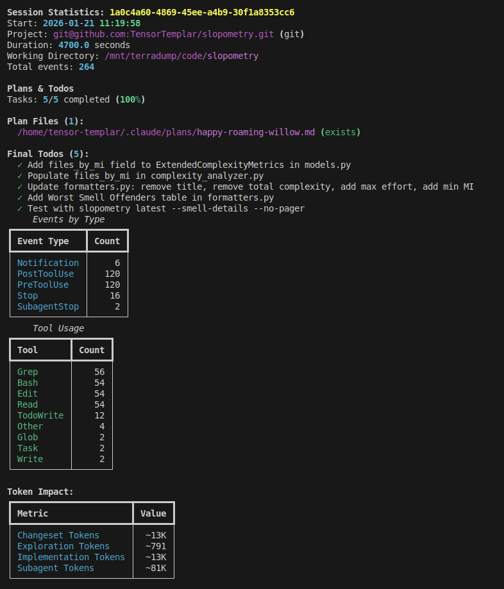Image resolution: width=504 pixels, height=589 pixels.
Task: Click the Subagent Tokens row
Action: coord(92,568)
